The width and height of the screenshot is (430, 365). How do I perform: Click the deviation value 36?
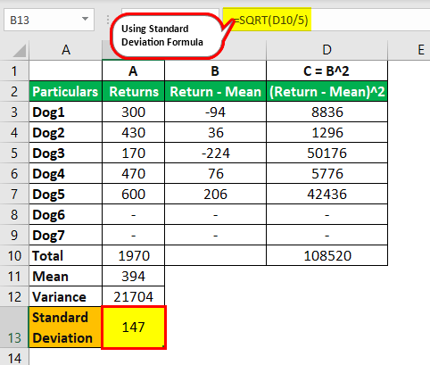click(x=215, y=132)
